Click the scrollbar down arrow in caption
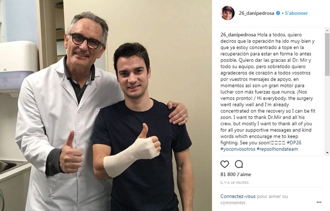The height and width of the screenshot is (211, 330). coord(327,152)
